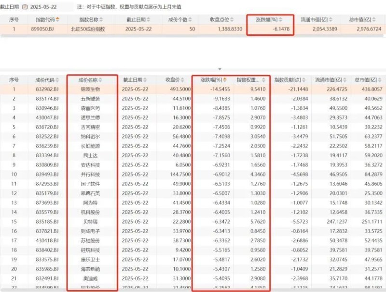Image resolution: width=386 pixels, height=292 pixels.
Task: Click the 贝特瑞 constituent name
Action: tap(91, 220)
